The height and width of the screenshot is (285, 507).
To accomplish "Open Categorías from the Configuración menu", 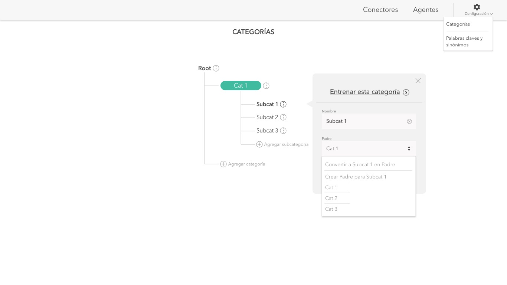I will [458, 24].
